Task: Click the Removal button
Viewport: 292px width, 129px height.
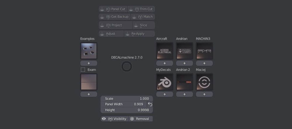Action: point(141,119)
